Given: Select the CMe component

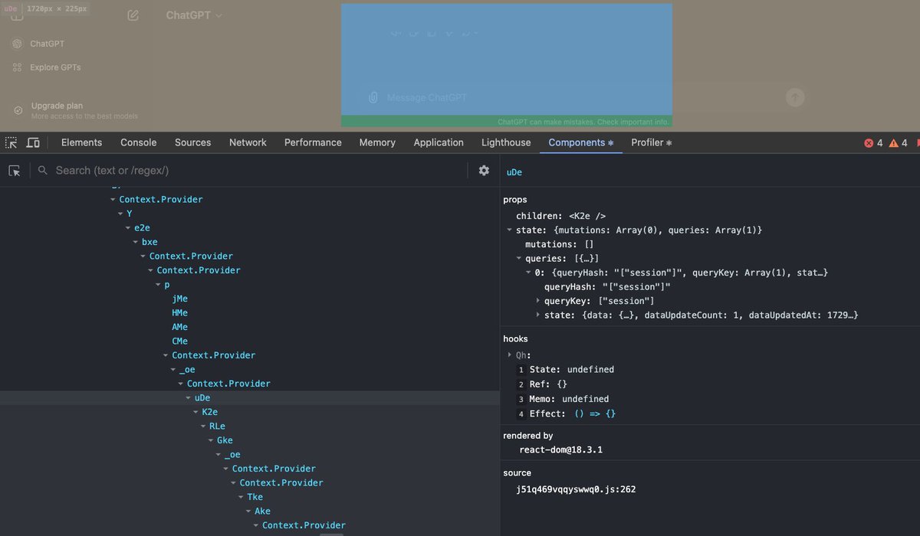Looking at the screenshot, I should click(179, 342).
